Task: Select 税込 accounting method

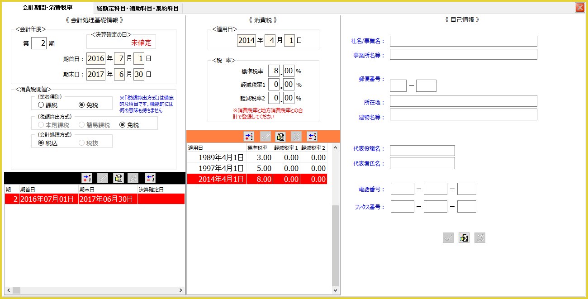Action: tap(48, 143)
